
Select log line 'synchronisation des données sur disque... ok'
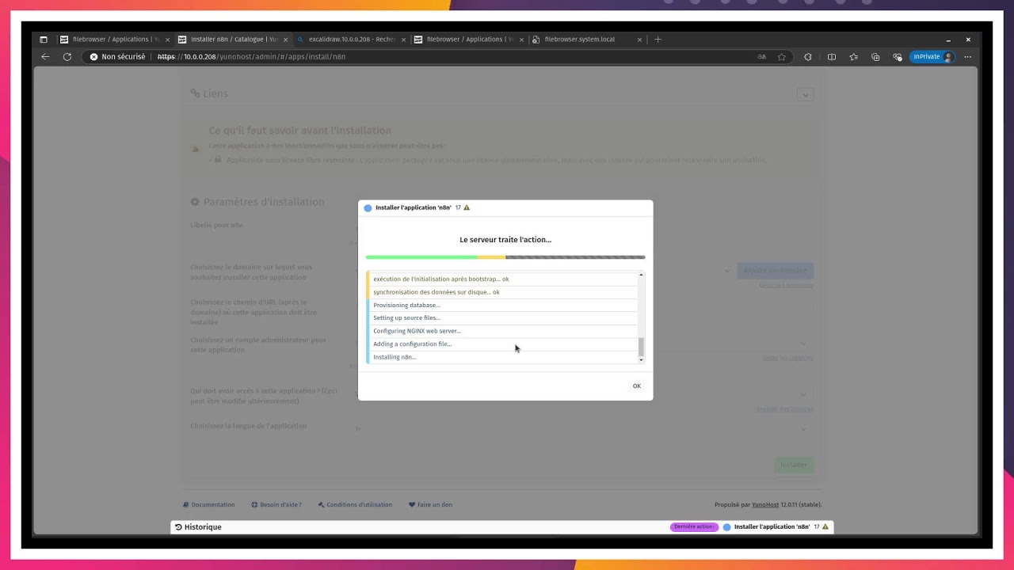(502, 292)
